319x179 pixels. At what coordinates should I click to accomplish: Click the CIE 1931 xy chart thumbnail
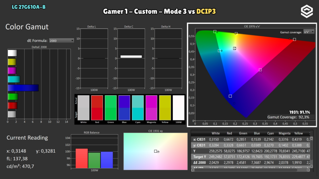(x=155, y=151)
